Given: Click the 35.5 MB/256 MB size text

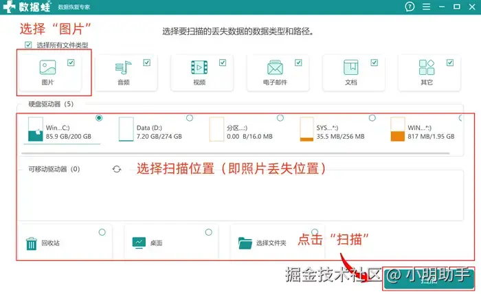Looking at the screenshot, I should coord(341,137).
